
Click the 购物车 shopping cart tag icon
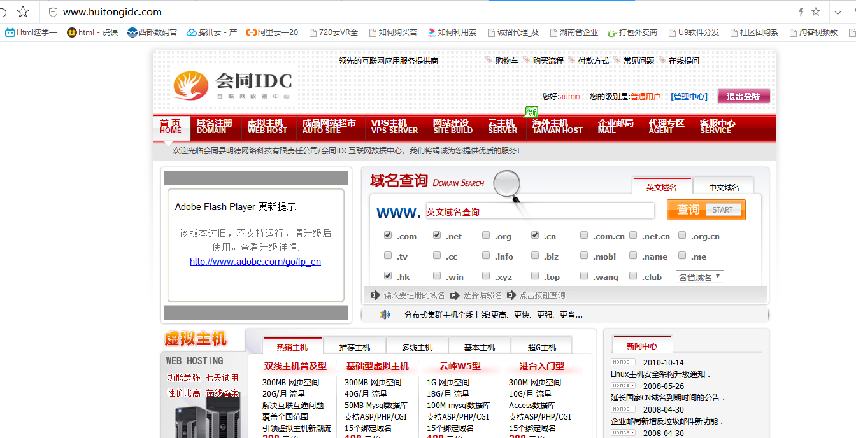point(489,60)
